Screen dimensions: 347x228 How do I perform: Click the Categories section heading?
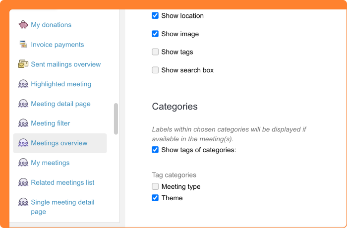[174, 107]
